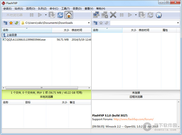
Task: Click the local pane play transfer icon
Action: tap(40, 15)
